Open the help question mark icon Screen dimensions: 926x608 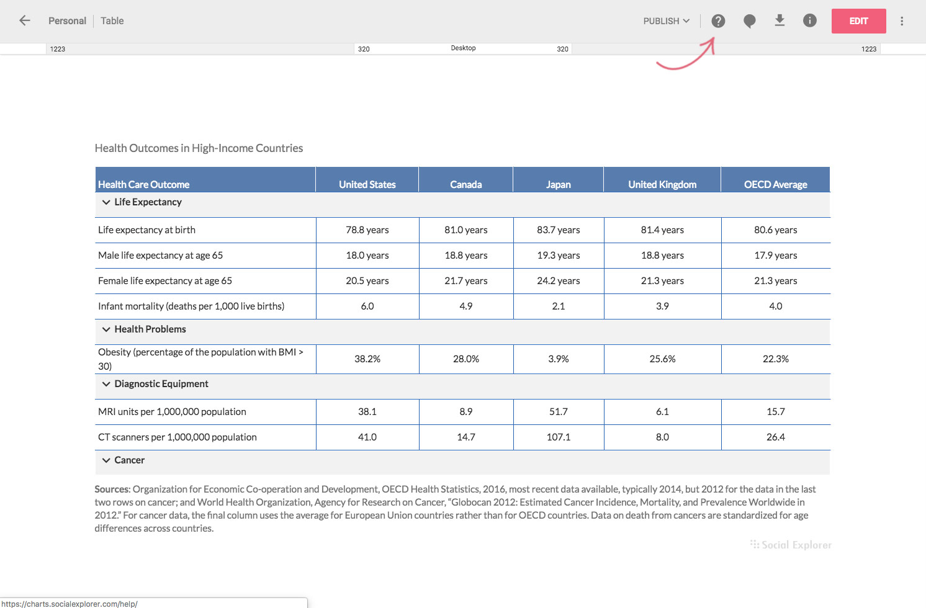pos(718,21)
